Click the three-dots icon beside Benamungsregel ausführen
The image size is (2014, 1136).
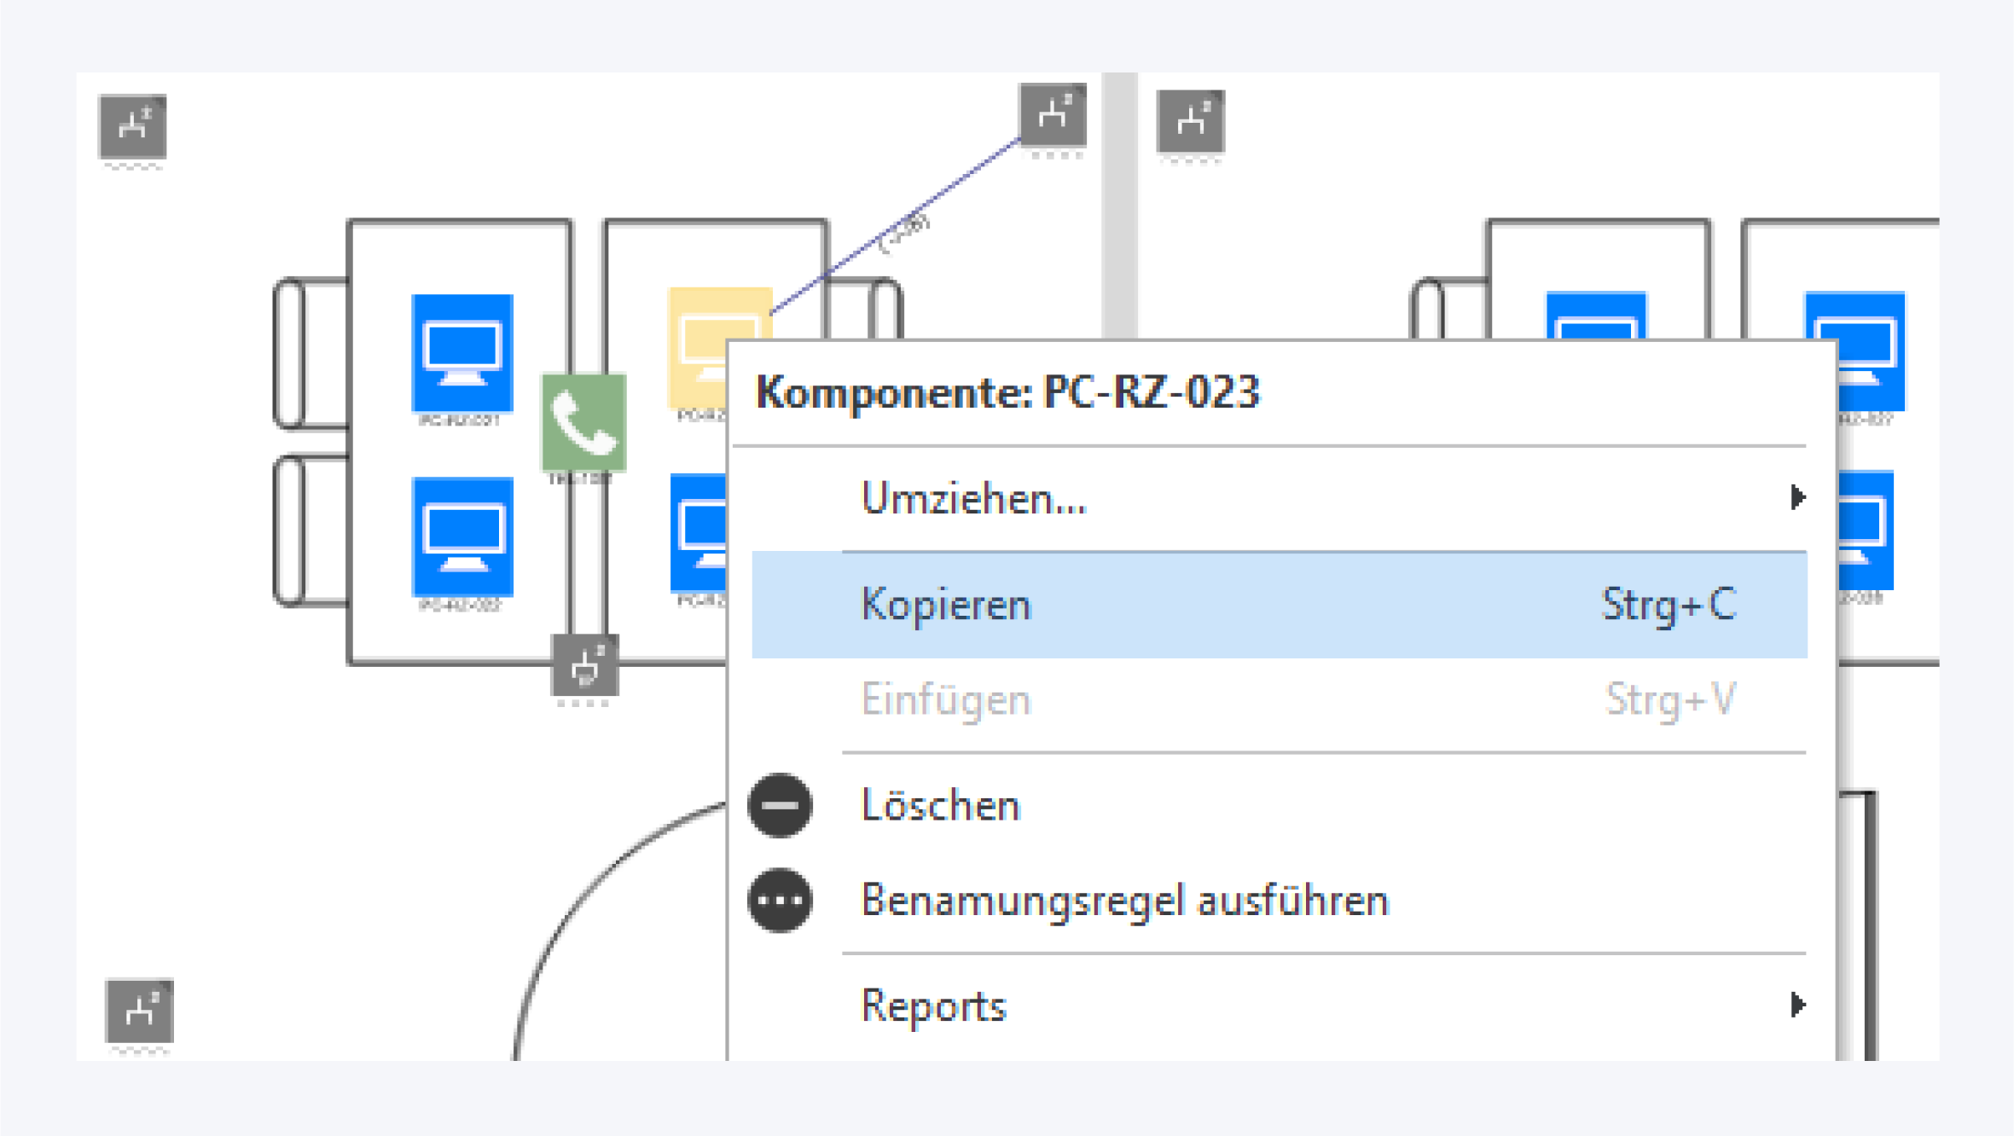780,901
